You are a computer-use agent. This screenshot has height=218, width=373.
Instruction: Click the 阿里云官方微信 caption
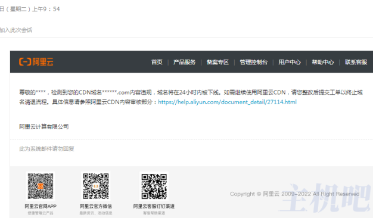click(x=95, y=206)
